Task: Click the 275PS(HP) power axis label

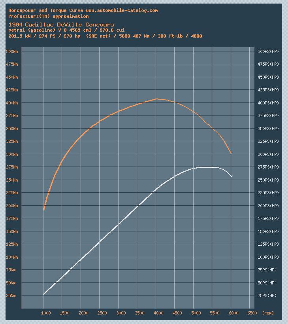Action: pos(268,167)
